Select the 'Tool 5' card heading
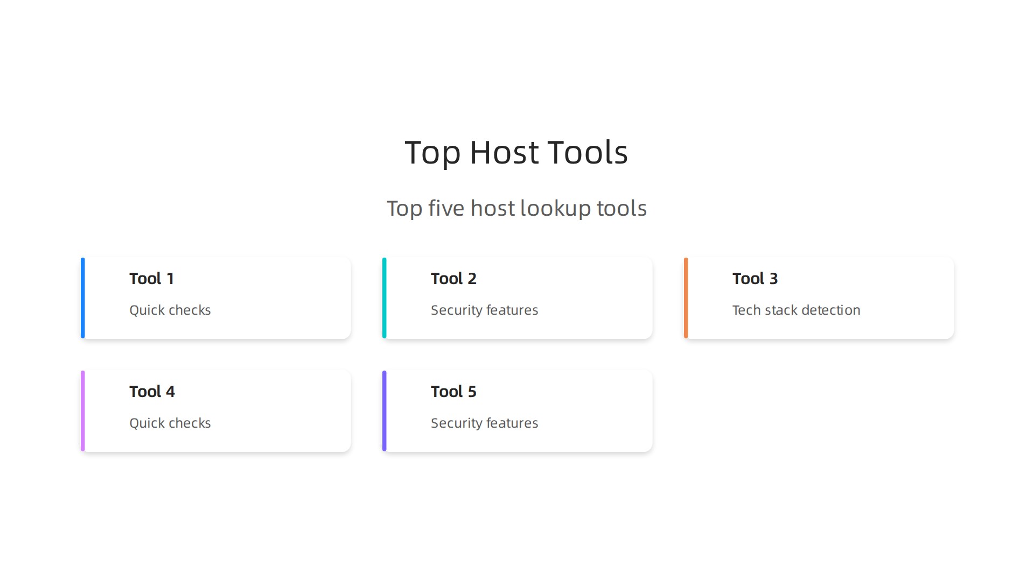The image size is (1034, 581). (x=453, y=392)
